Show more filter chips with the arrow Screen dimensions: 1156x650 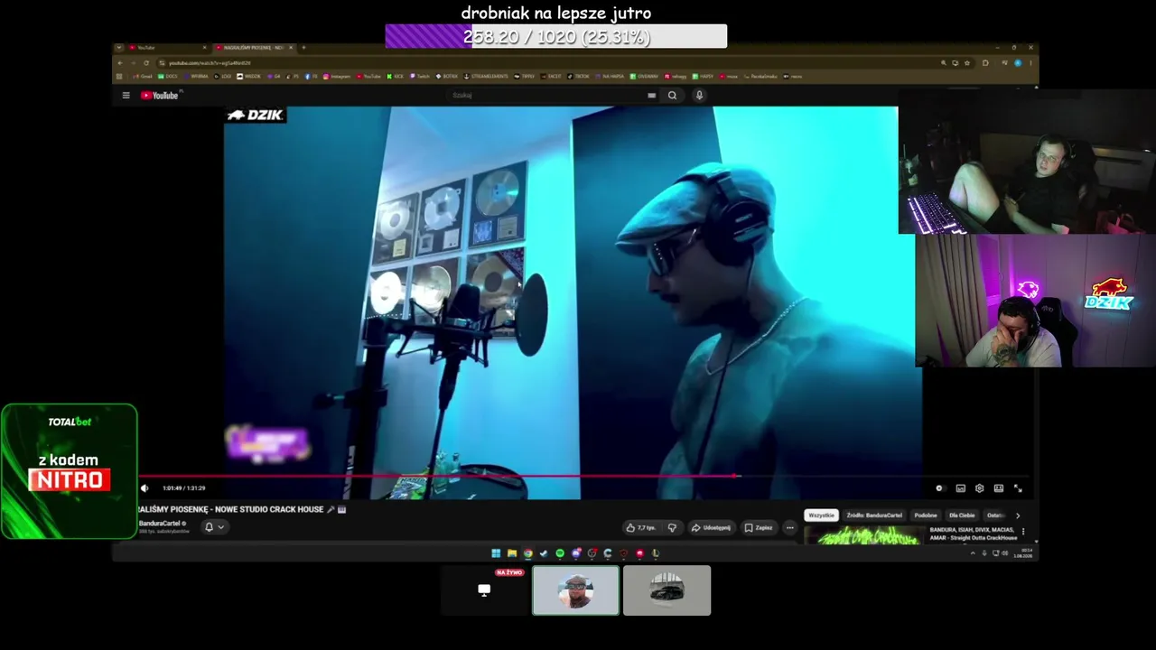1018,515
